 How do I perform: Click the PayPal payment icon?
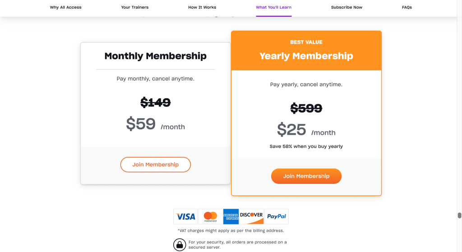point(277,217)
